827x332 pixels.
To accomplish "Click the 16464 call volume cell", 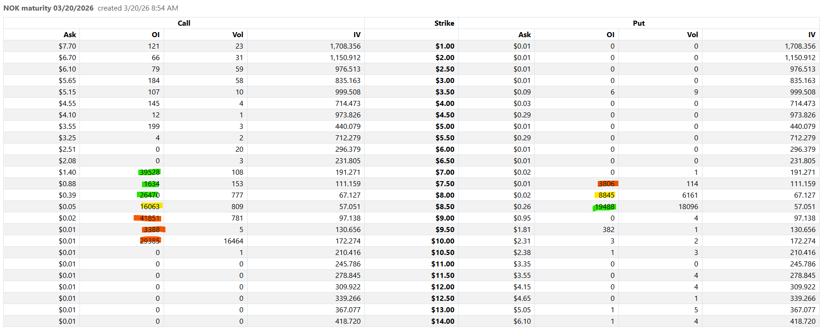I will click(233, 241).
